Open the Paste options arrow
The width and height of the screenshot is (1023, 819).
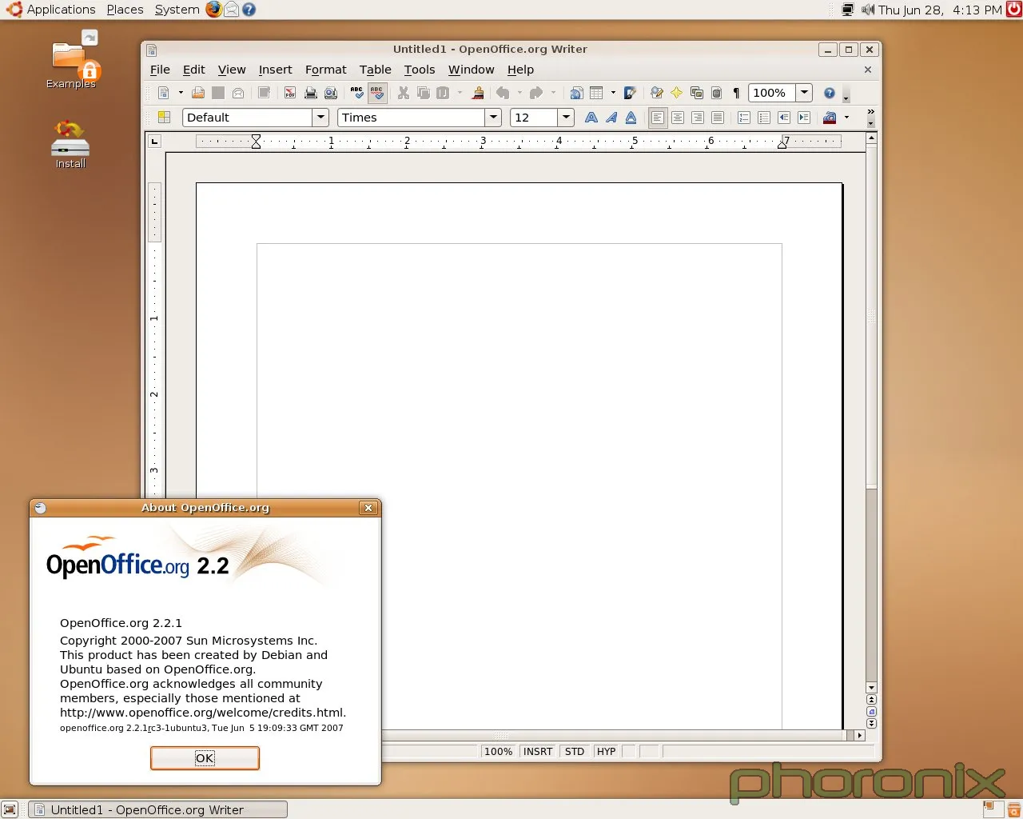(x=460, y=93)
